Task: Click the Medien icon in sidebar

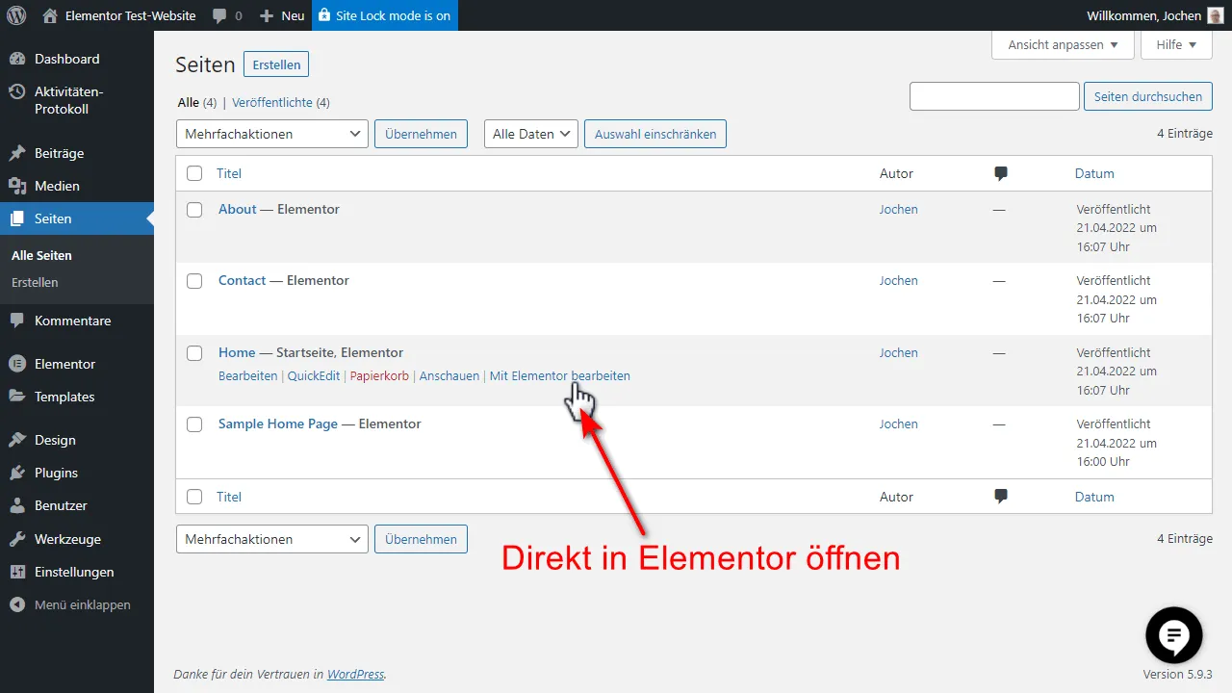Action: (17, 186)
